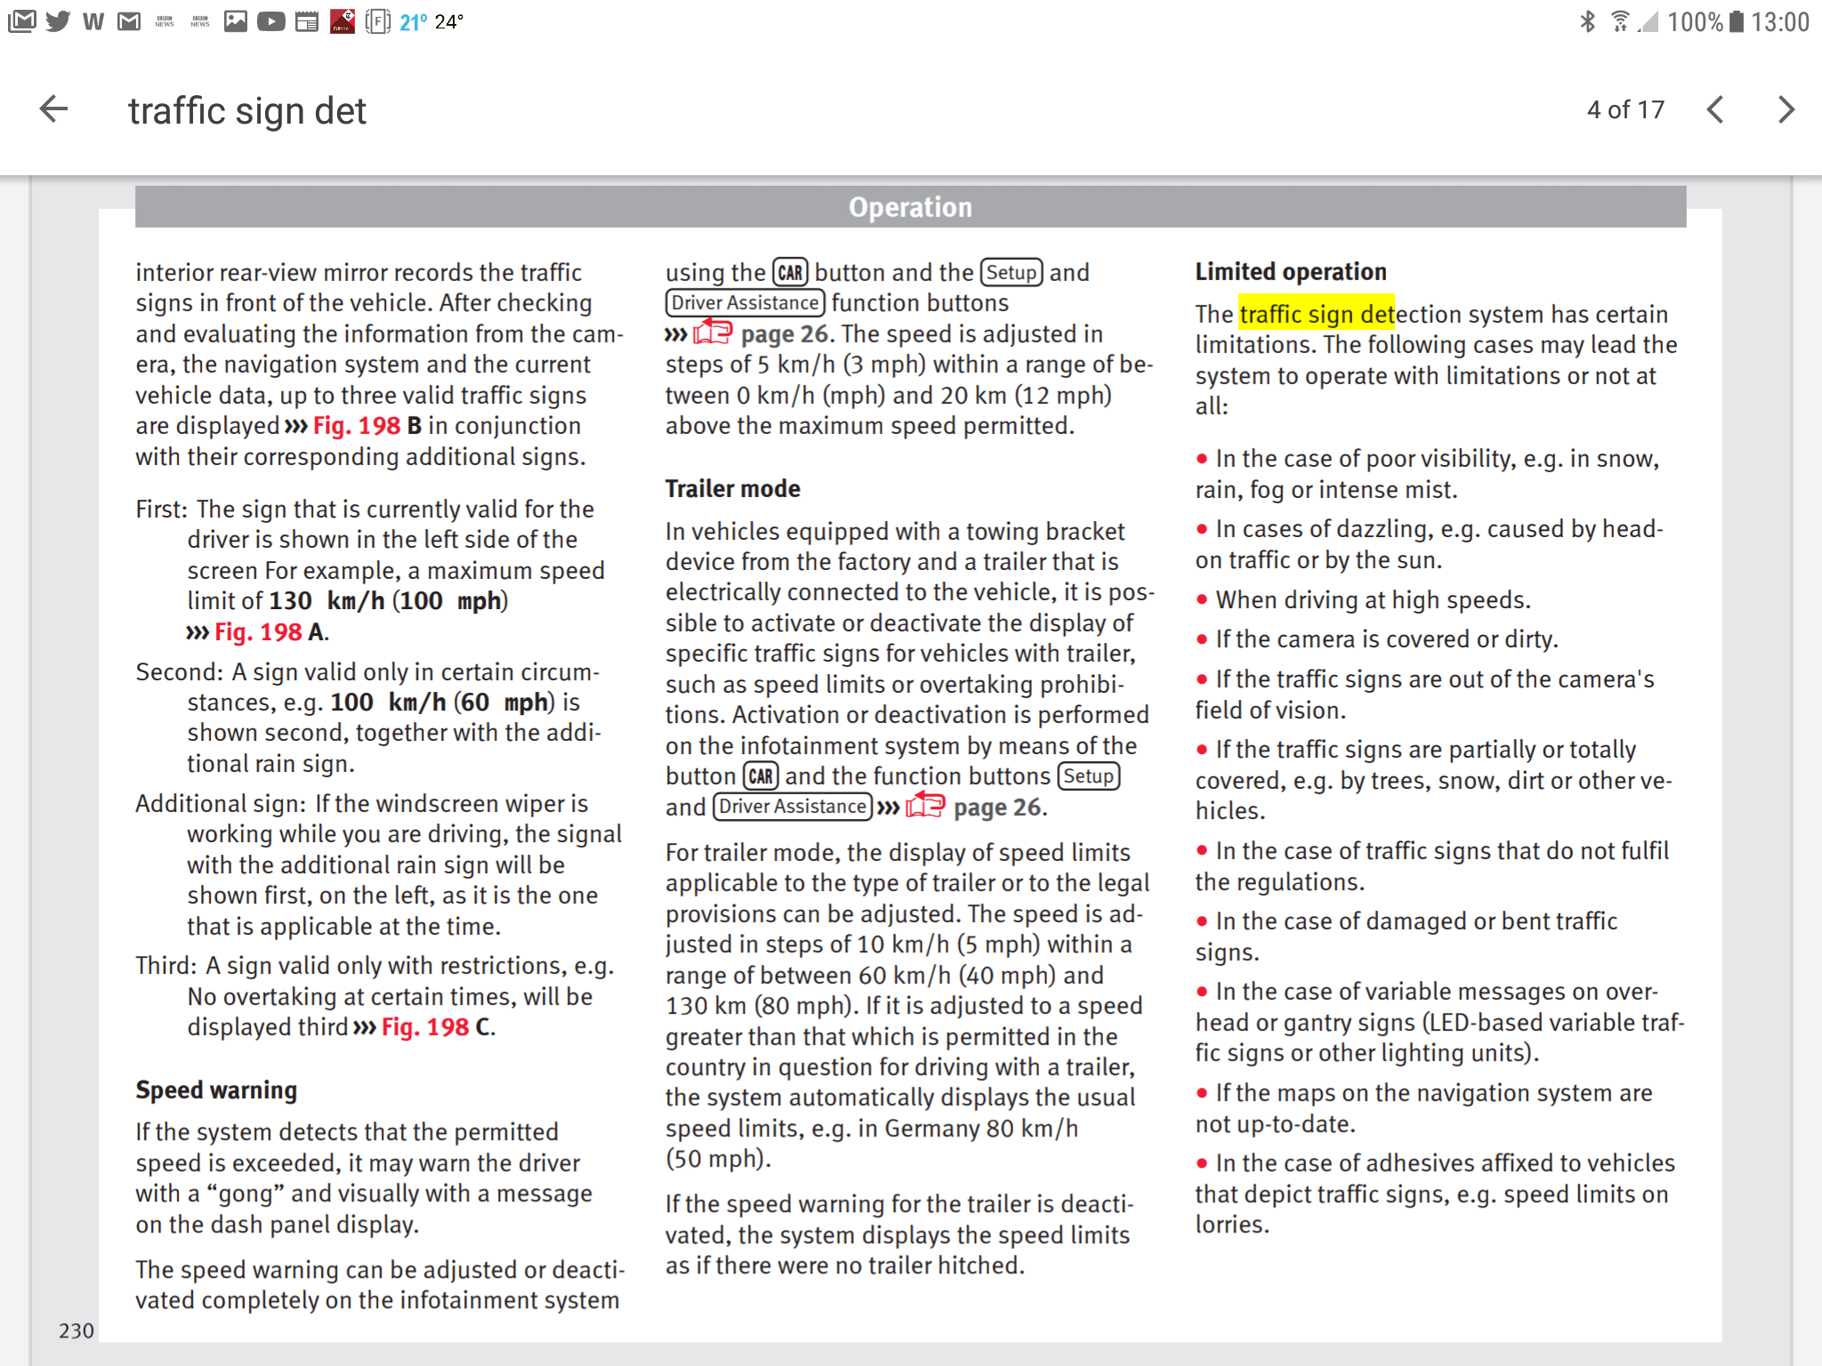Tap the 4 of 17 result counter
Image resolution: width=1822 pixels, height=1366 pixels.
point(1625,108)
